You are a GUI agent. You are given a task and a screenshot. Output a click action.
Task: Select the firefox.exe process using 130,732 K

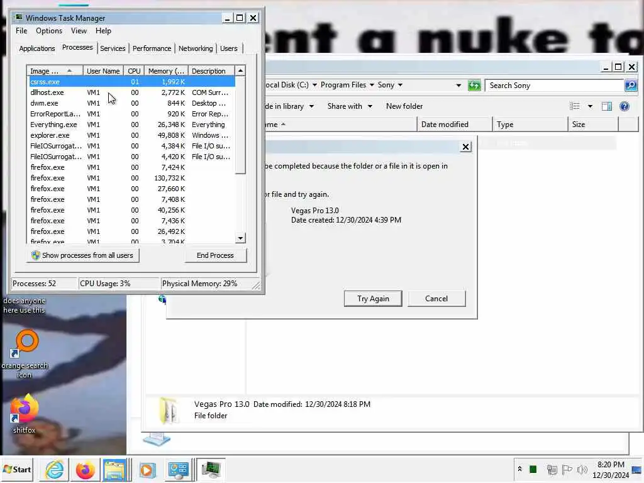[x=131, y=178]
